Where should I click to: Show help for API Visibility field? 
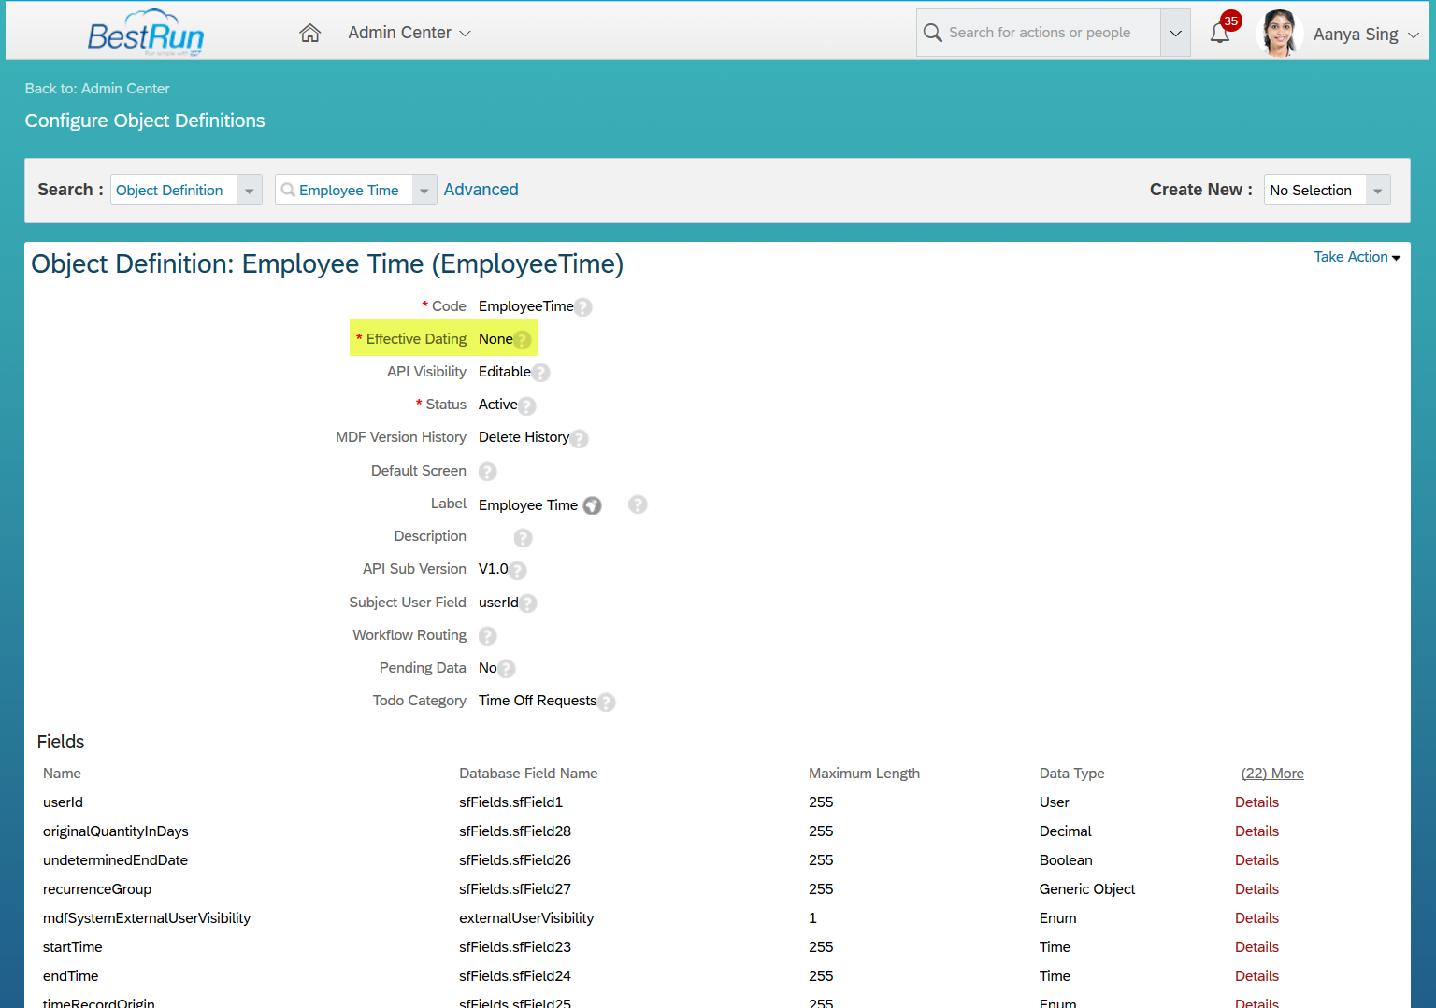click(541, 373)
